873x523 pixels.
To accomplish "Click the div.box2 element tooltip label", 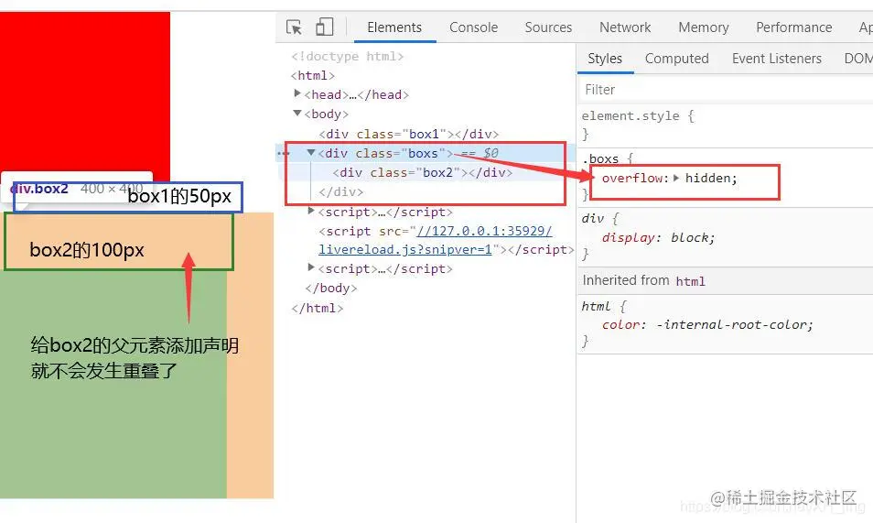I will 40,189.
